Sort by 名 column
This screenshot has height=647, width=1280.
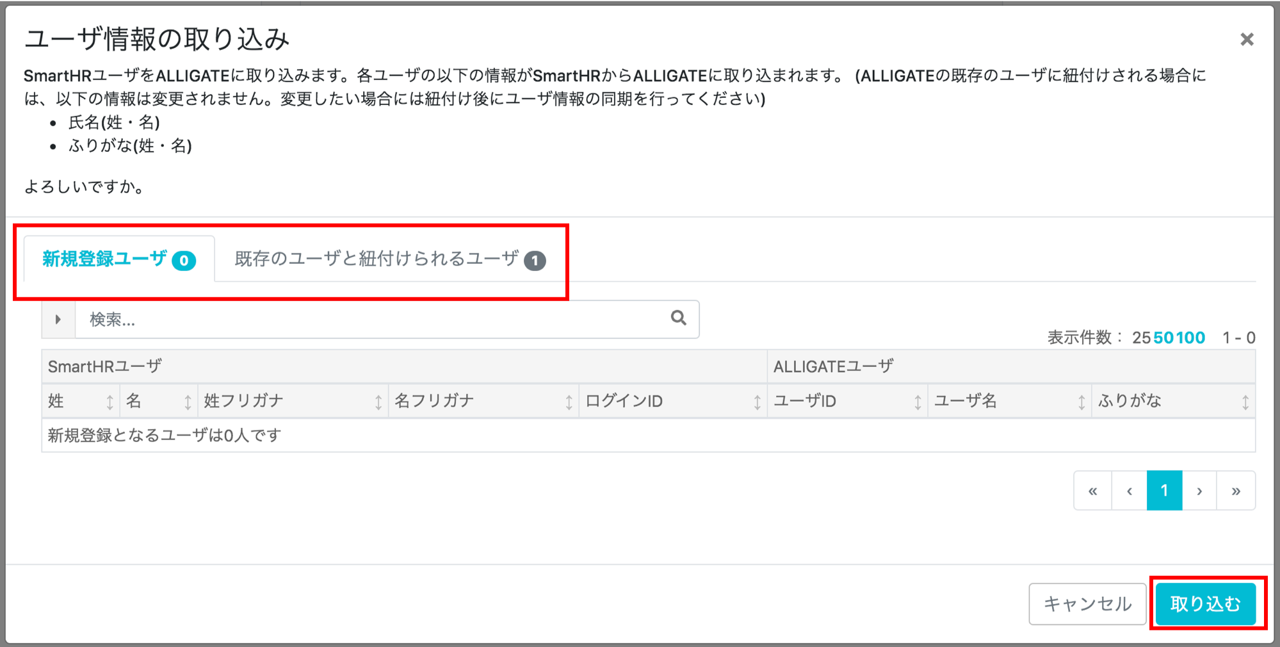point(159,401)
